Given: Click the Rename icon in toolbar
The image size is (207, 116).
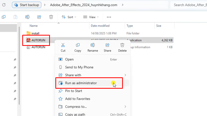Looking at the screenshot, I should (27, 17).
